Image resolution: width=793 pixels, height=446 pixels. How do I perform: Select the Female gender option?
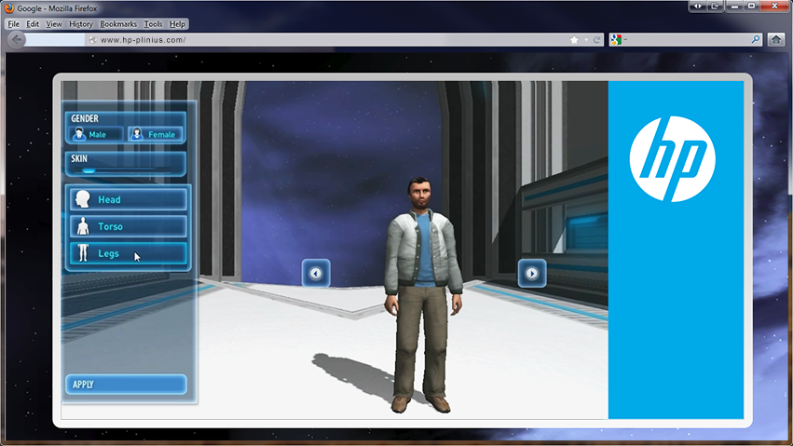pyautogui.click(x=156, y=134)
